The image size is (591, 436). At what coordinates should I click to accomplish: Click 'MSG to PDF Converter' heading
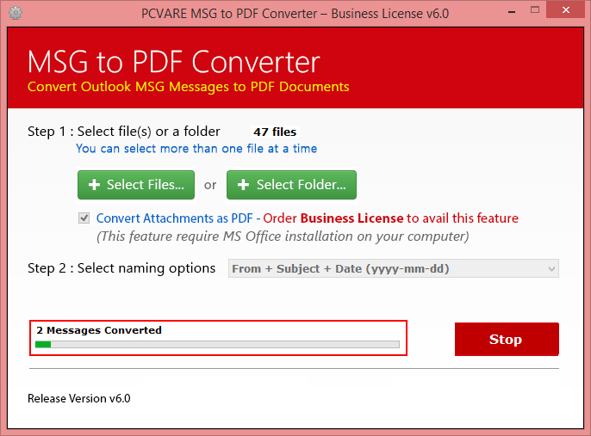(x=174, y=62)
